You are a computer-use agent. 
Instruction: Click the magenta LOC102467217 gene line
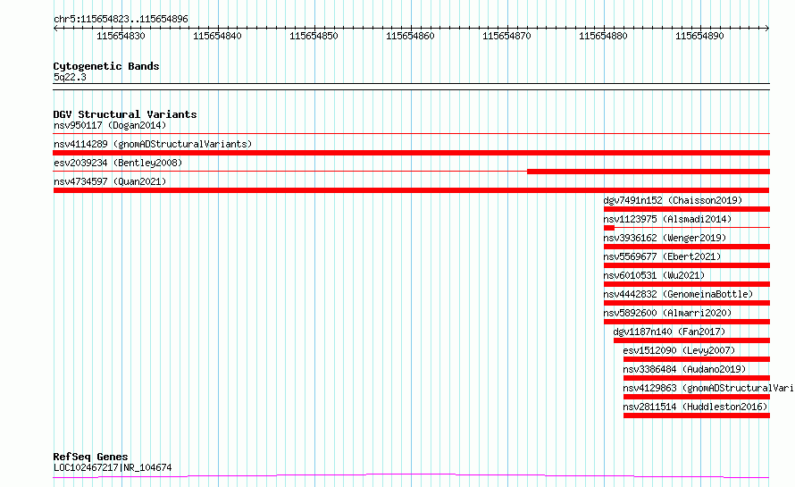coord(411,476)
